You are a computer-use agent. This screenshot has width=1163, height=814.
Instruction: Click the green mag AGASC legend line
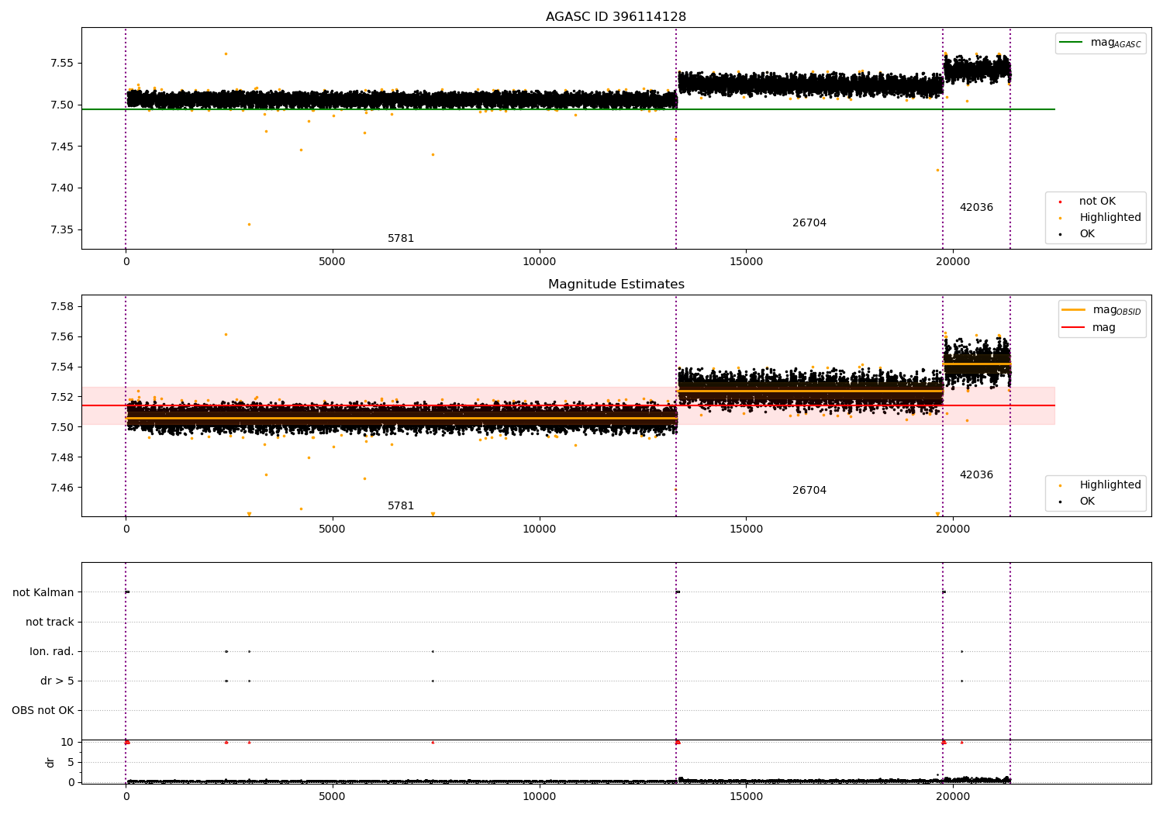pos(1072,43)
